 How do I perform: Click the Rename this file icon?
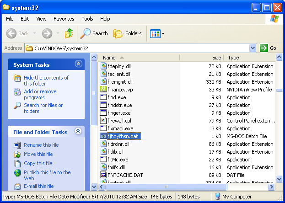pos(17,145)
